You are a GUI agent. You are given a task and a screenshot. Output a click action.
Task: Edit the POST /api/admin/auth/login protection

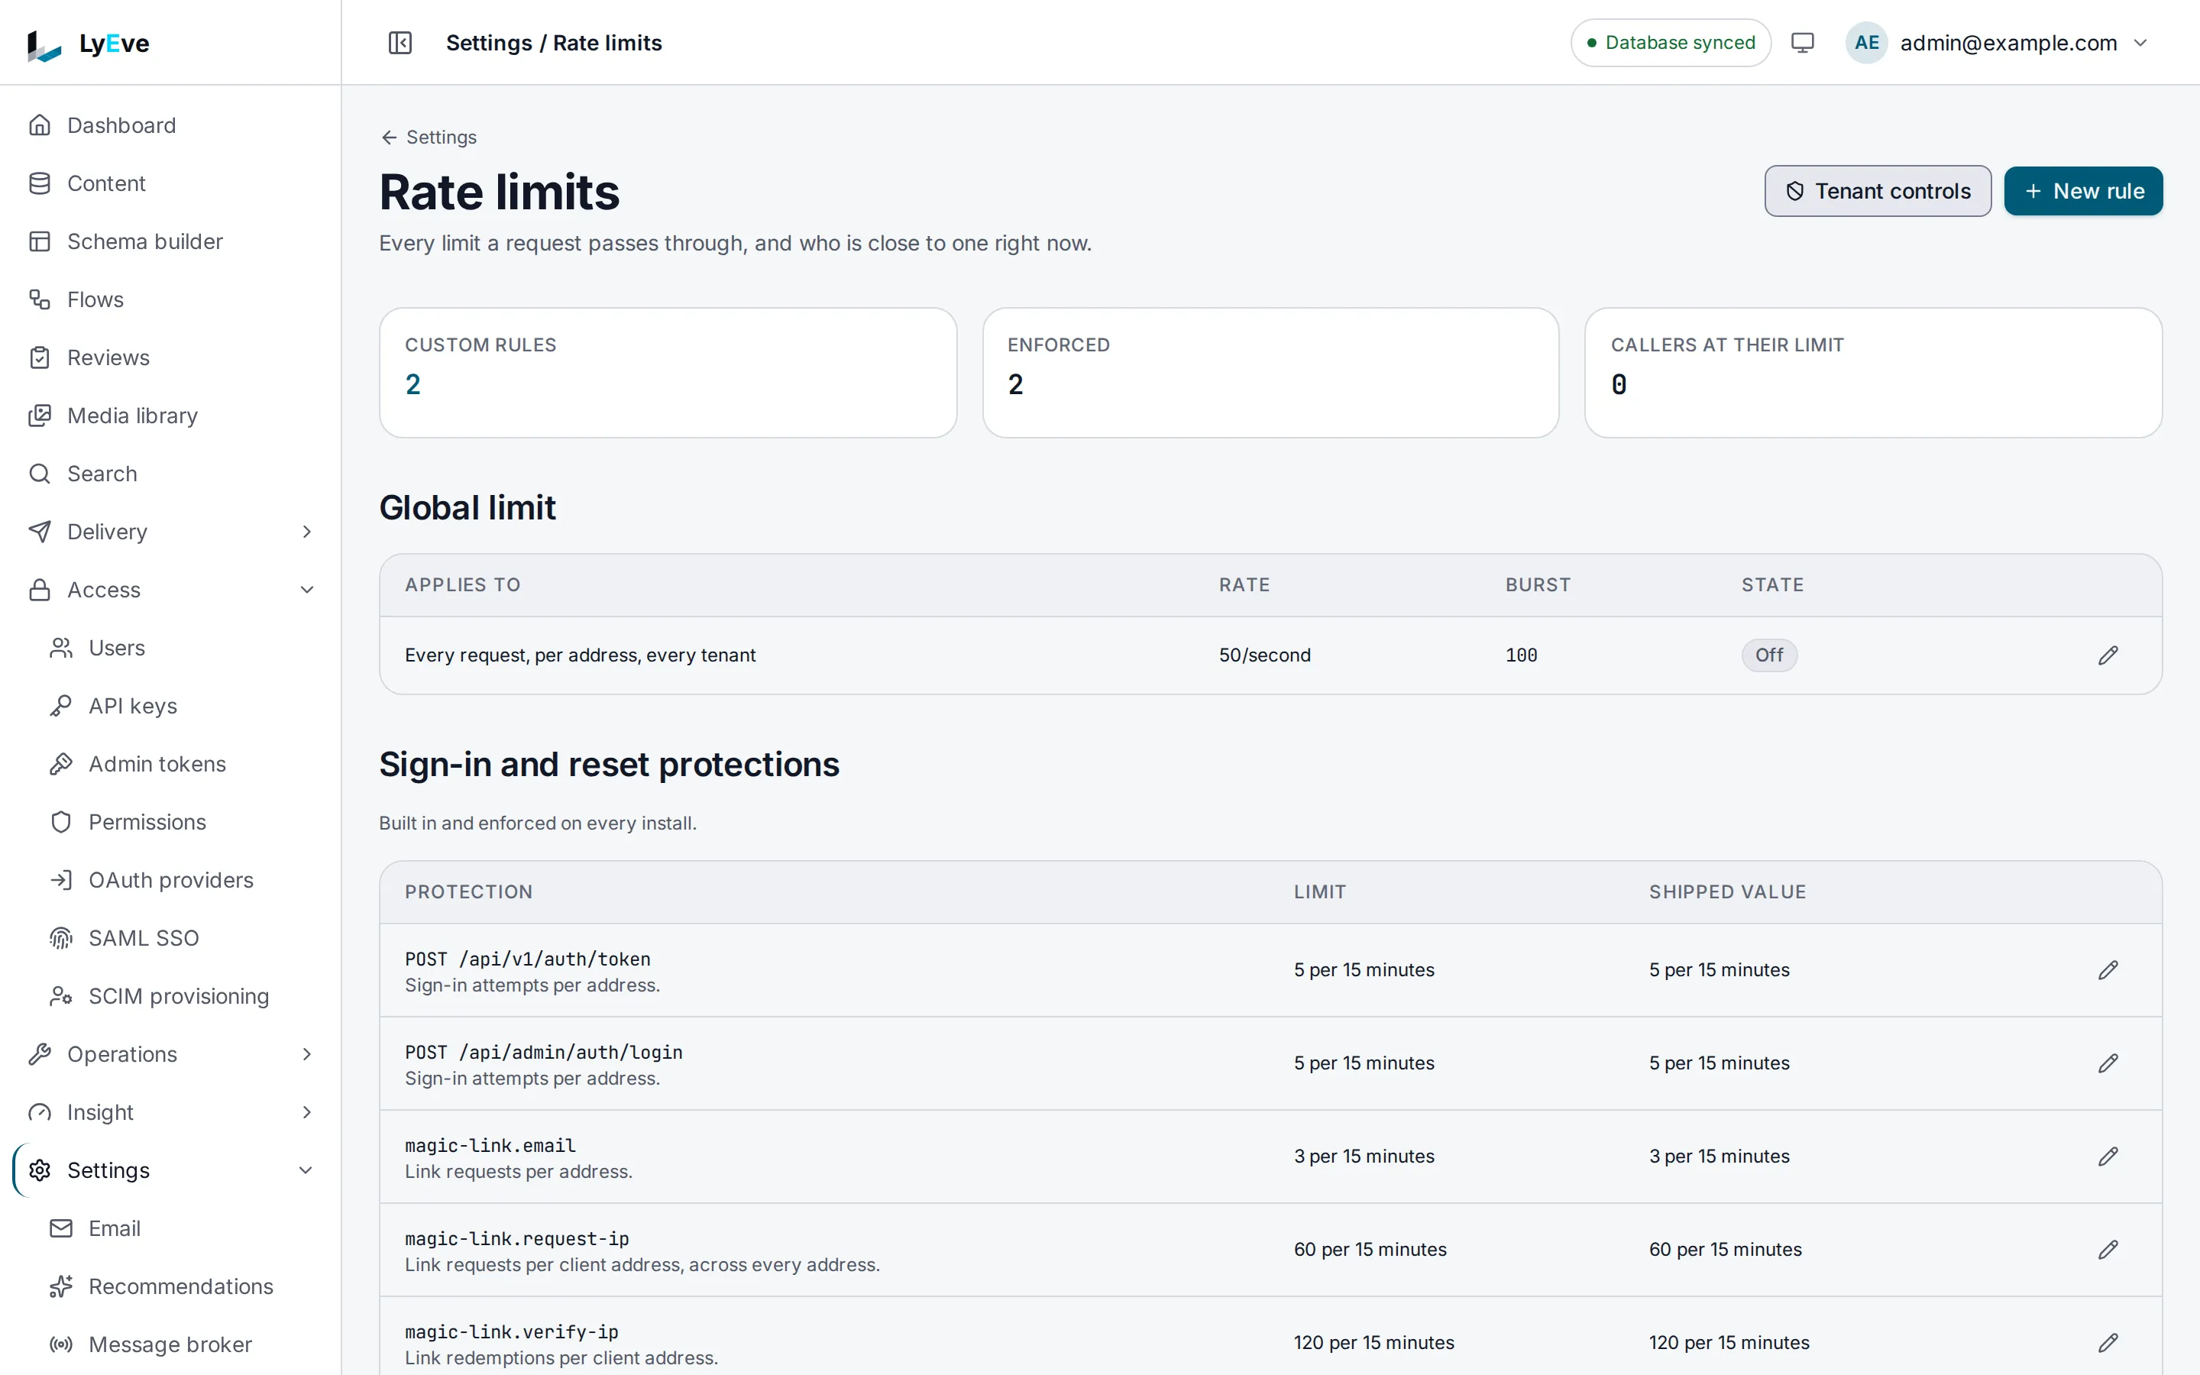pyautogui.click(x=2108, y=1063)
